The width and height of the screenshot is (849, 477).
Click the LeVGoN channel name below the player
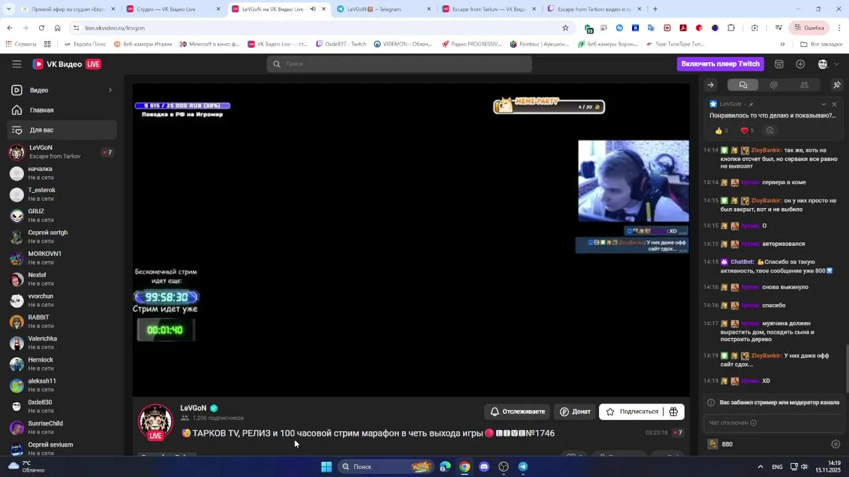tap(193, 408)
